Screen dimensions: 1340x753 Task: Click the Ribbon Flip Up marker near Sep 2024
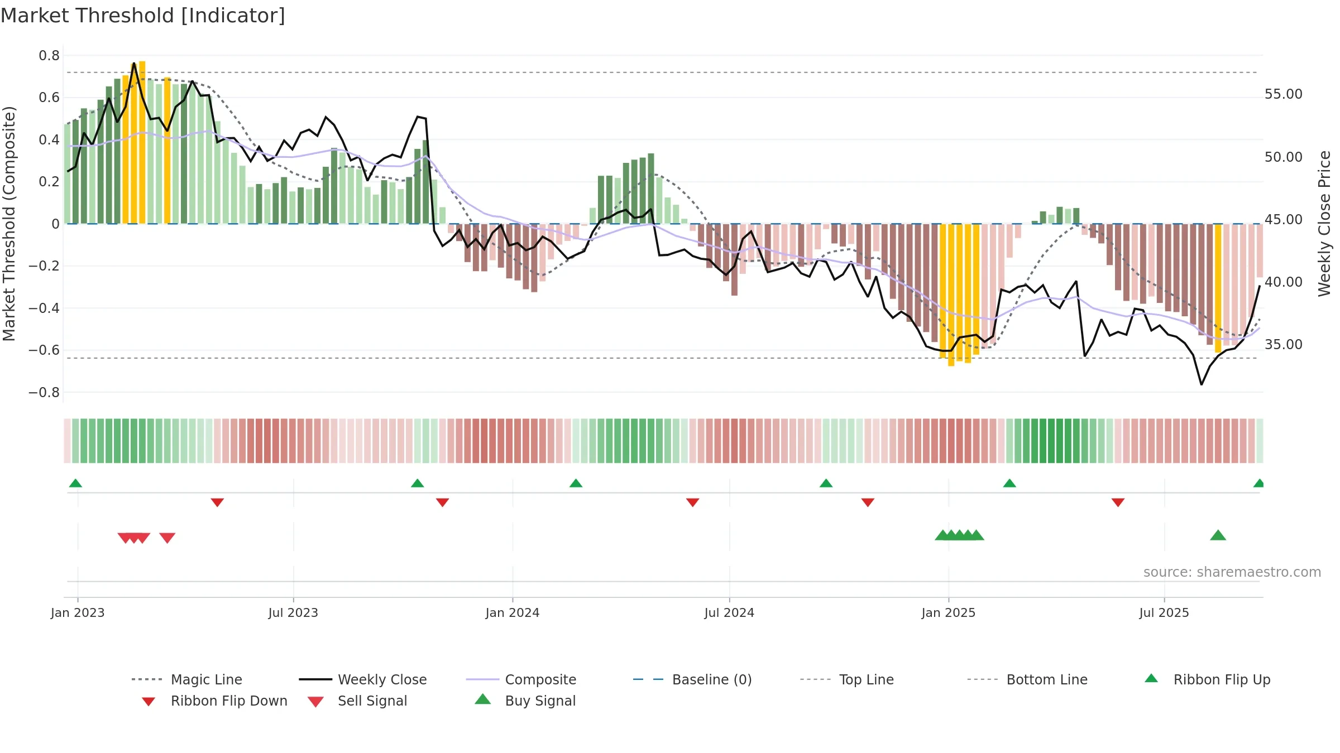pos(826,483)
